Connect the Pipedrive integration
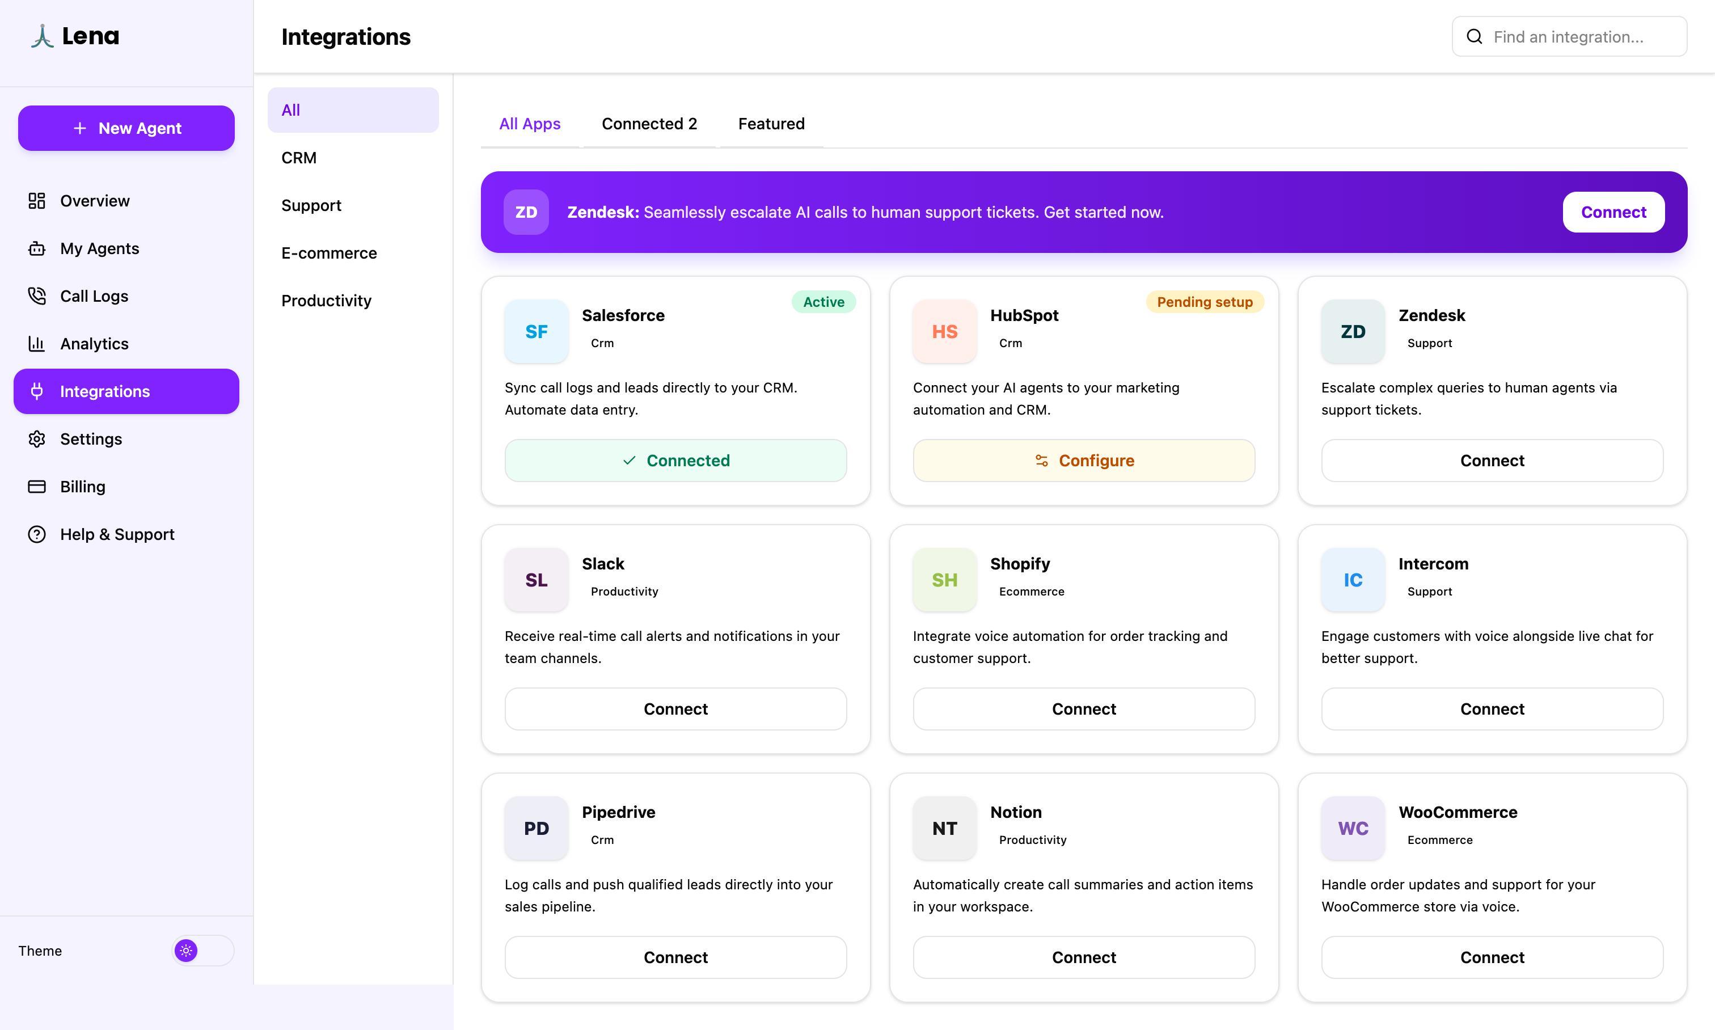Viewport: 1715px width, 1030px height. coord(675,957)
